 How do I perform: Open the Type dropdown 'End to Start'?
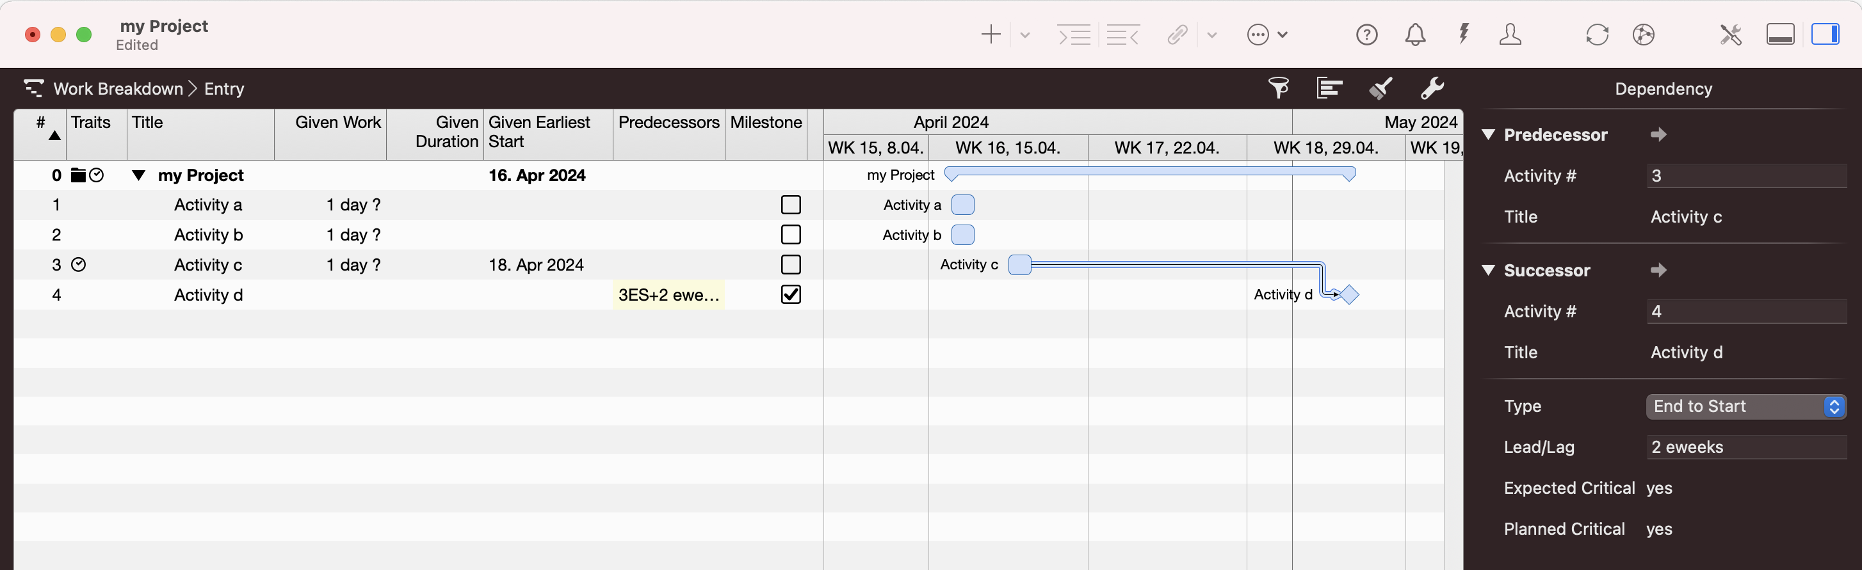click(x=1746, y=406)
